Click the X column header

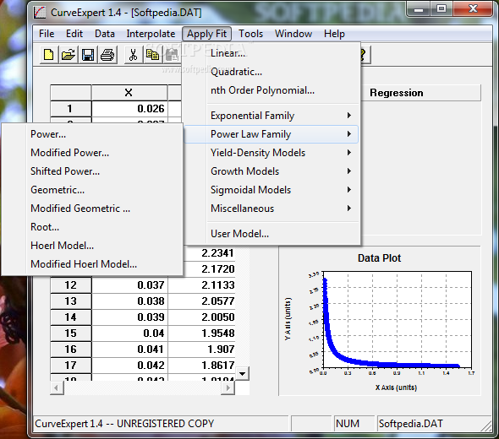click(x=129, y=93)
